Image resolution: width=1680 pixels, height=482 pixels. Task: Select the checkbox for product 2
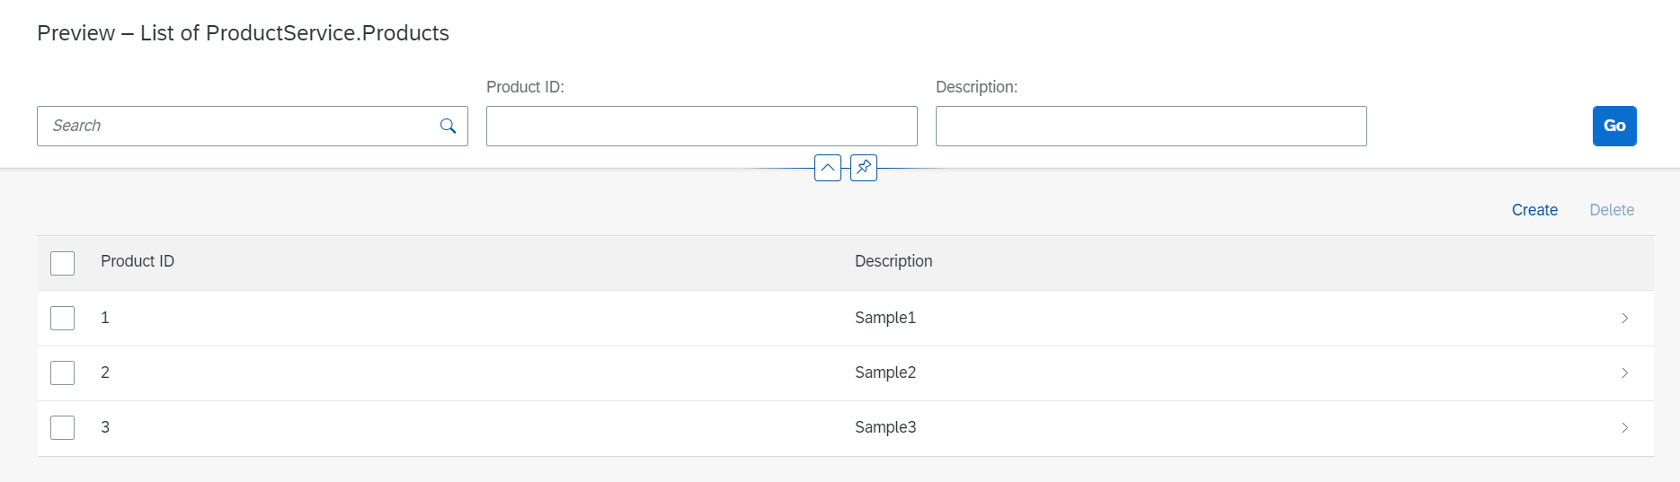63,373
